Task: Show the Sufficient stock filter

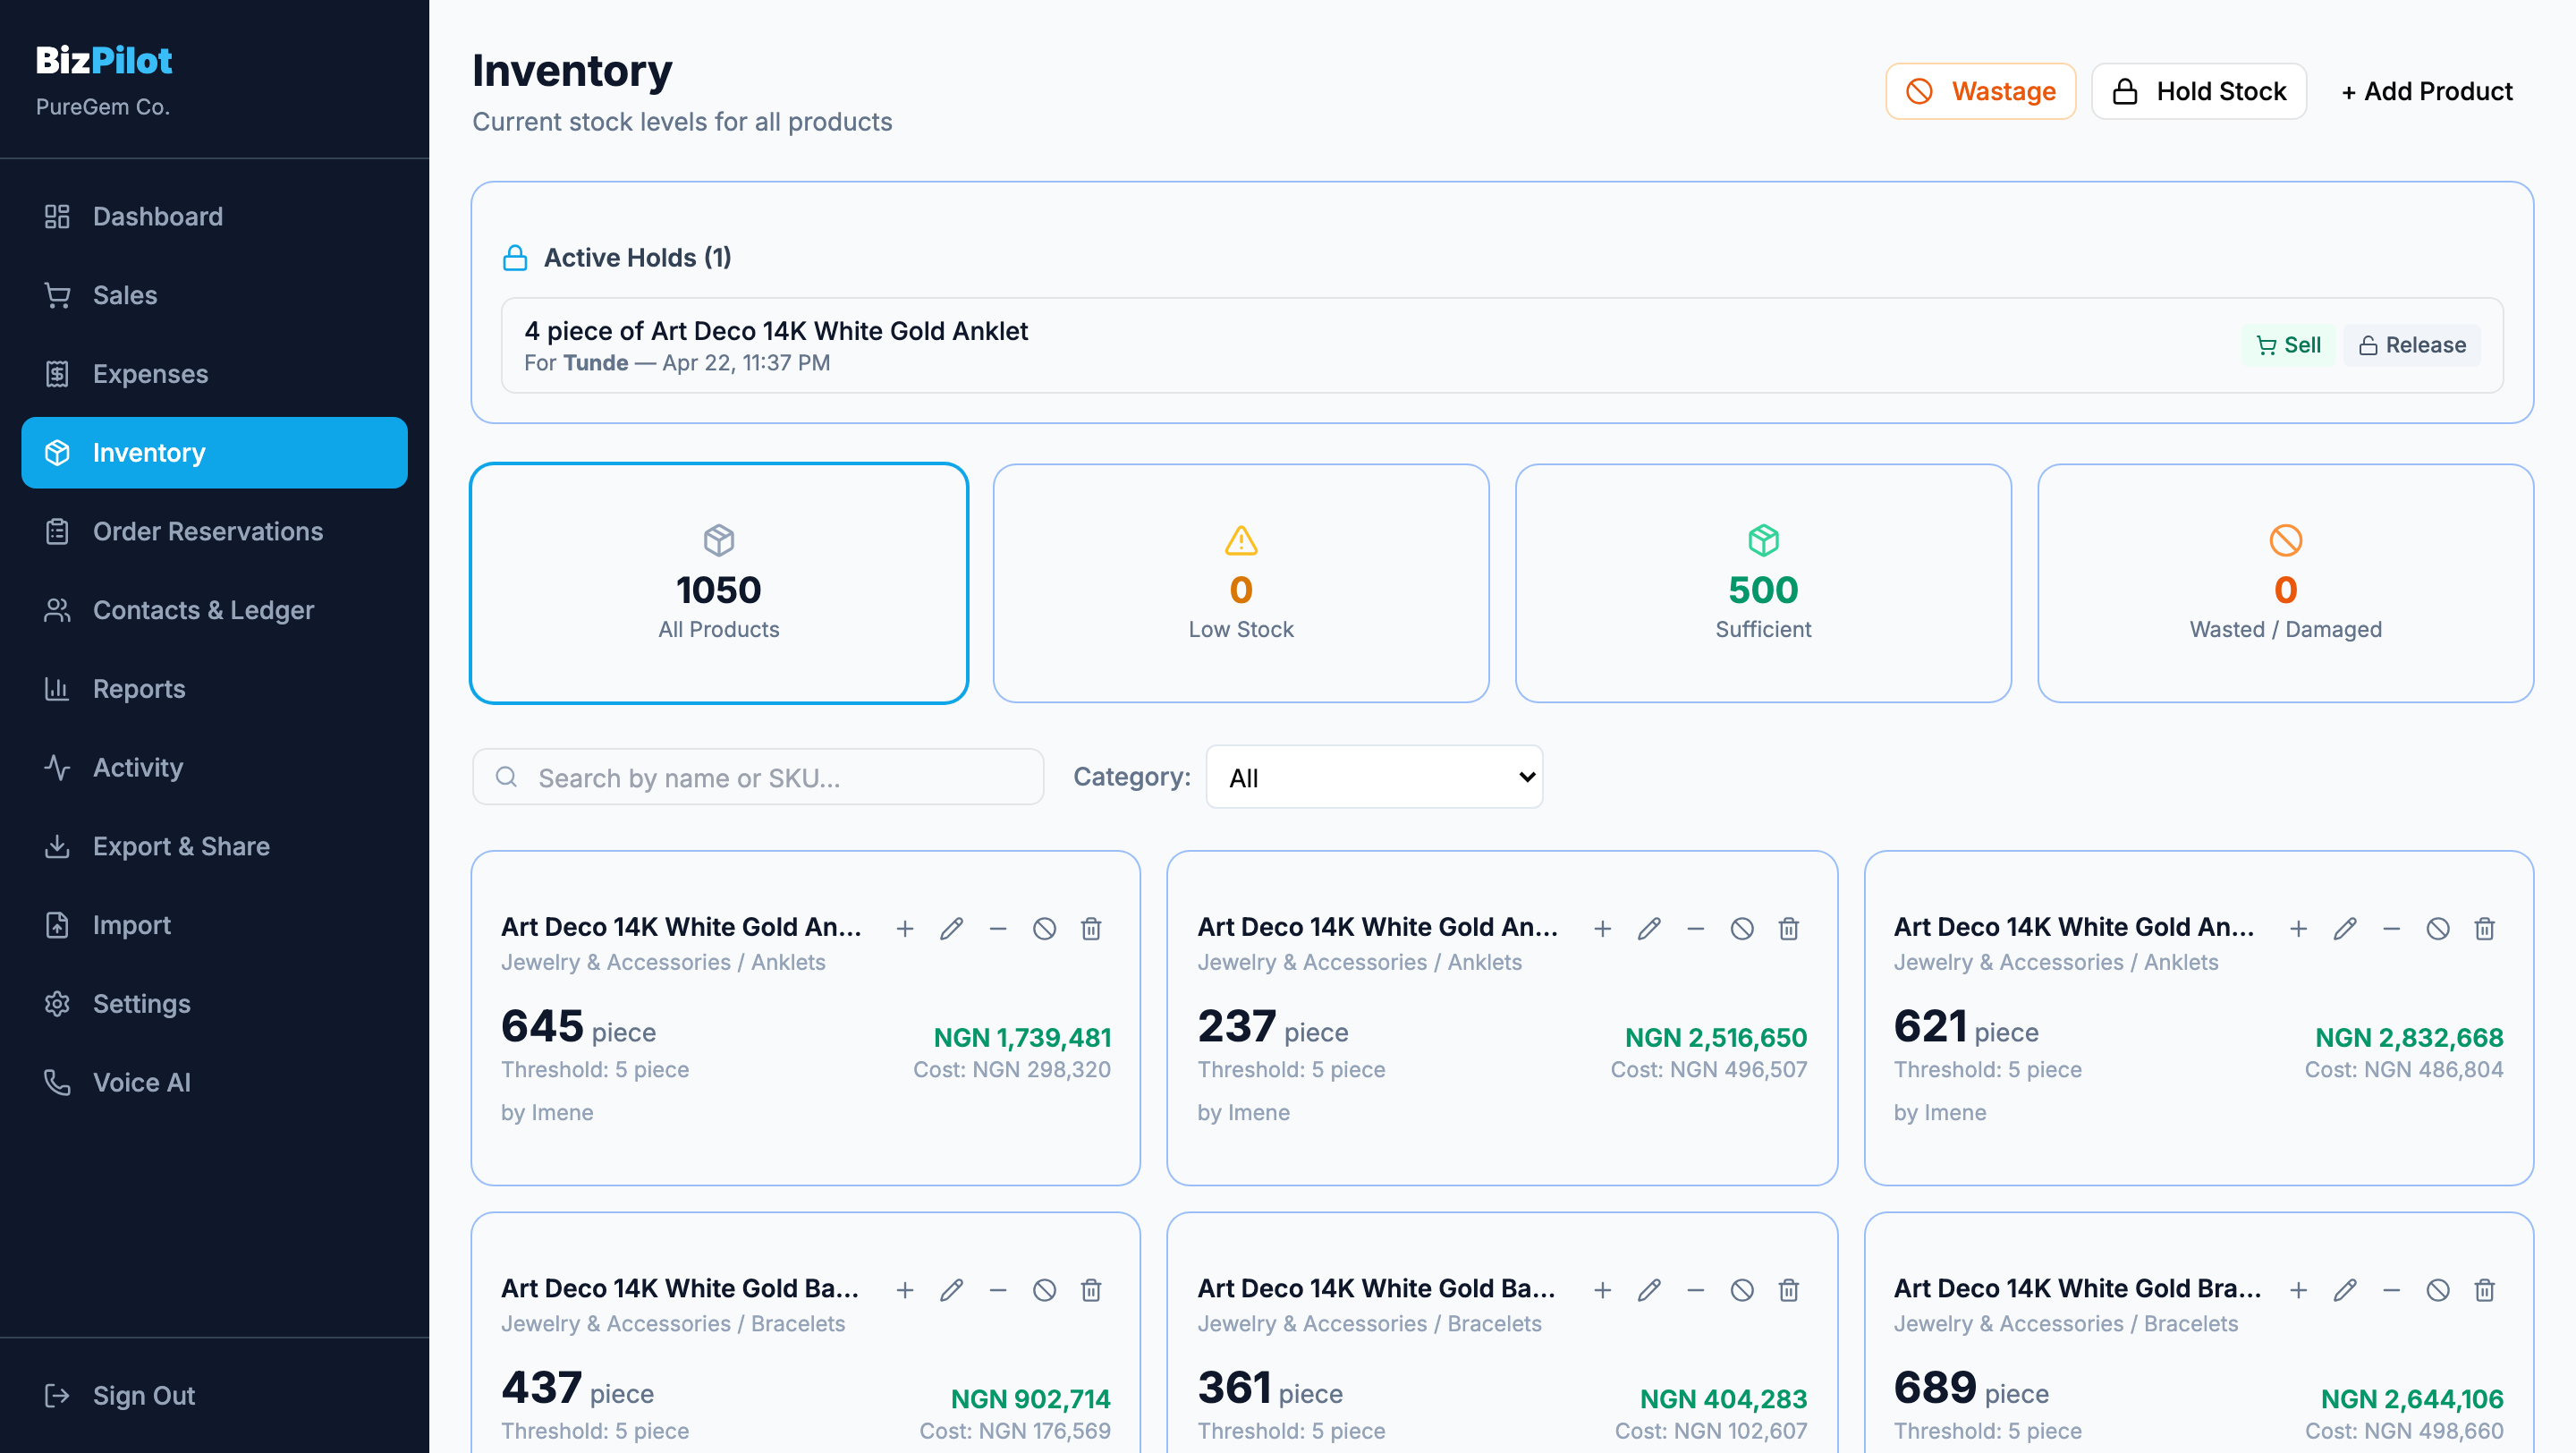Action: tap(1763, 583)
